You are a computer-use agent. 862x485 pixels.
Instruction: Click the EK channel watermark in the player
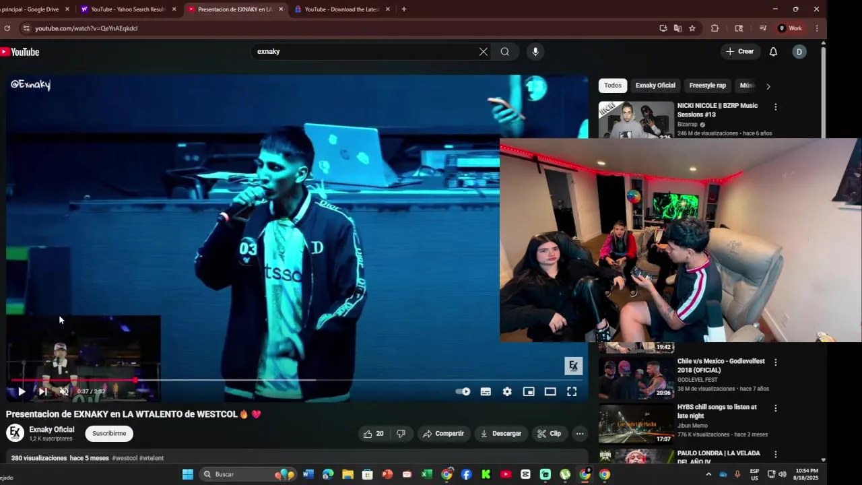pyautogui.click(x=573, y=366)
